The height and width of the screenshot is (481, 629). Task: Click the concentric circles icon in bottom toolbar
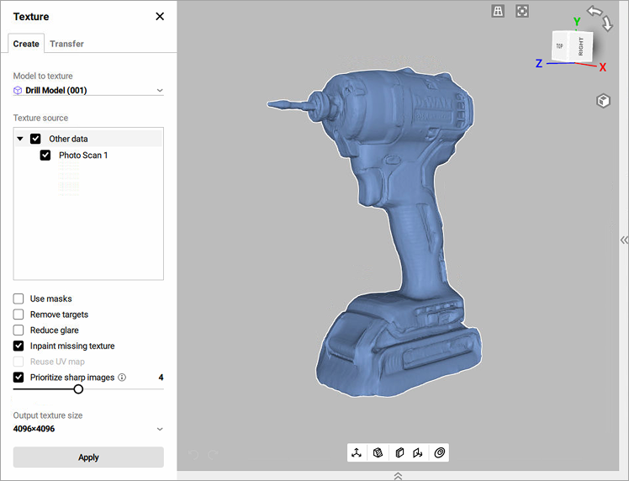coord(439,453)
